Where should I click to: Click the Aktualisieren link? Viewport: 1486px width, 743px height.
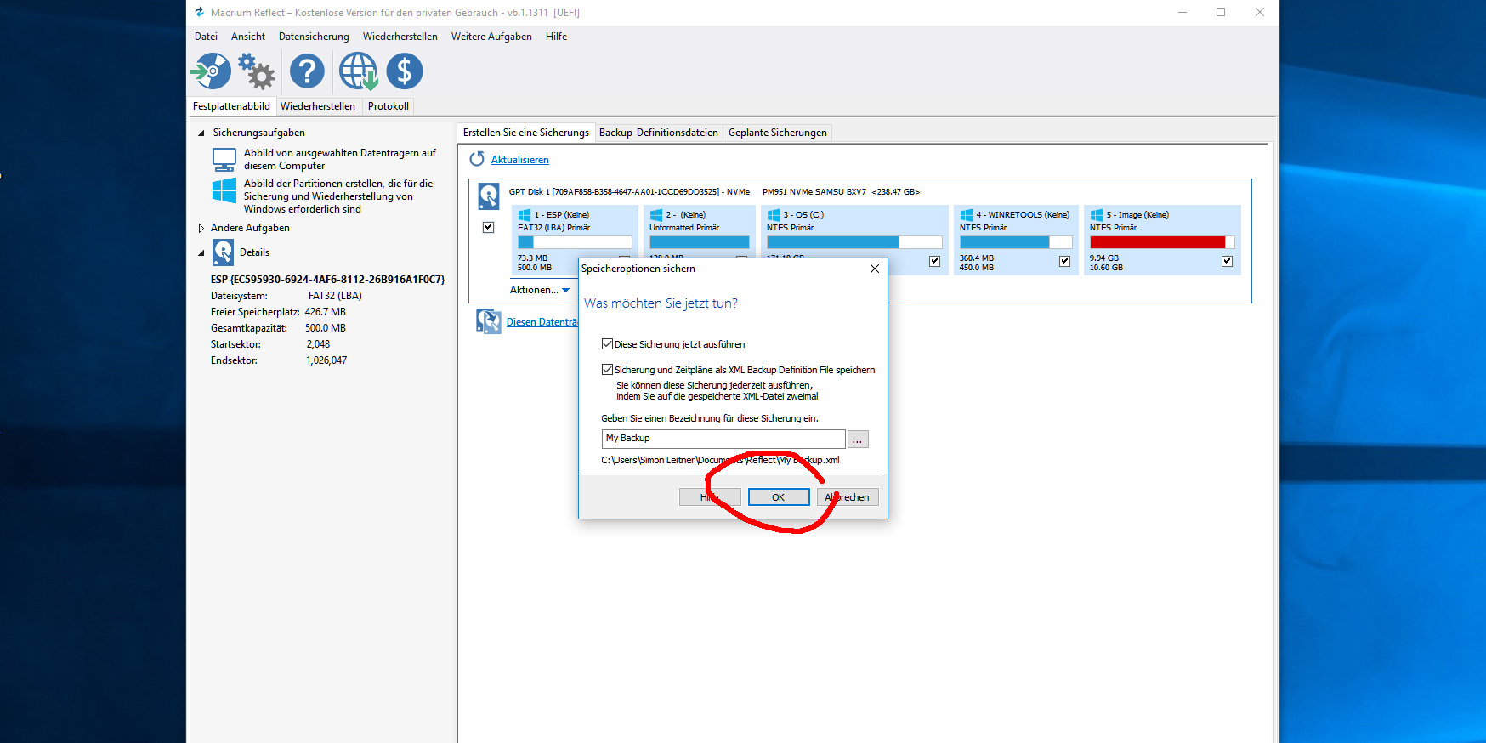point(520,160)
